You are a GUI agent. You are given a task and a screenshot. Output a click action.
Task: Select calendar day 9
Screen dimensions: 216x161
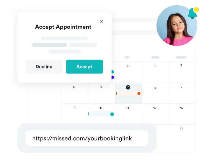point(181,87)
